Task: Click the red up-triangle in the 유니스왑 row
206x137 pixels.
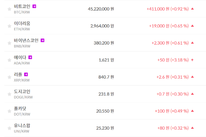Action: coord(192,128)
